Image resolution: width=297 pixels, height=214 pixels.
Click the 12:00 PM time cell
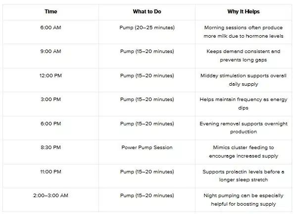(50, 76)
